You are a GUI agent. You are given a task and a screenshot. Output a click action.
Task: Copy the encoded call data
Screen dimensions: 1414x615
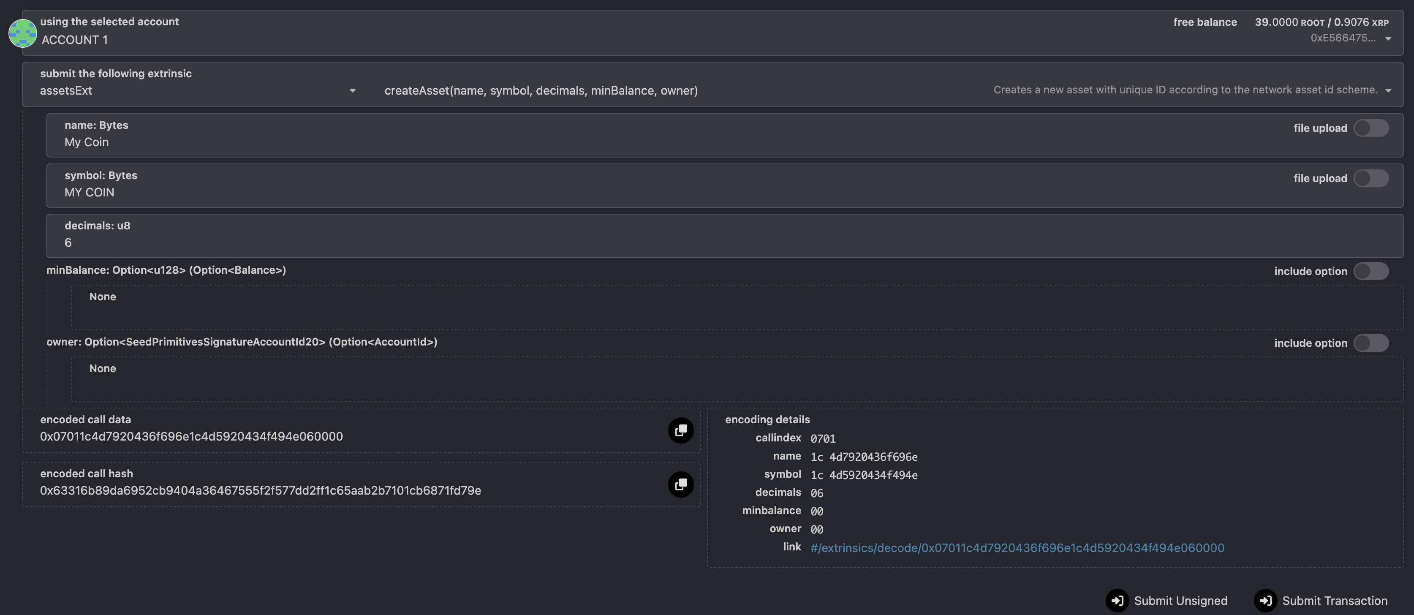coord(681,430)
